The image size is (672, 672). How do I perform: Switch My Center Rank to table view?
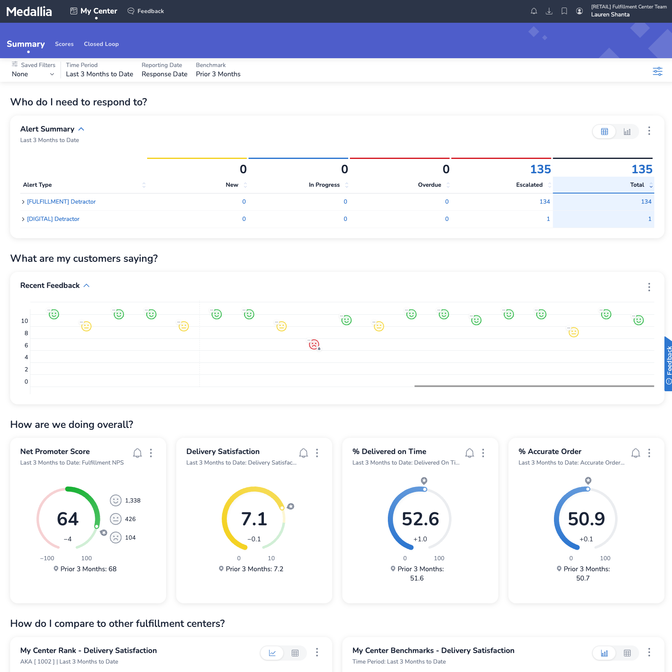[x=295, y=653]
